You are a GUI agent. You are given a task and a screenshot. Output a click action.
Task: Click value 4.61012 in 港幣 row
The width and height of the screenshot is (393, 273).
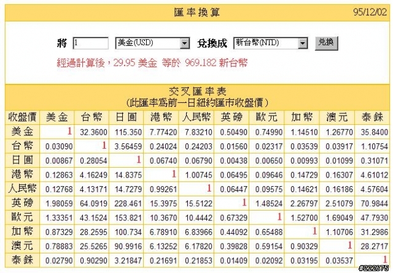(375, 175)
